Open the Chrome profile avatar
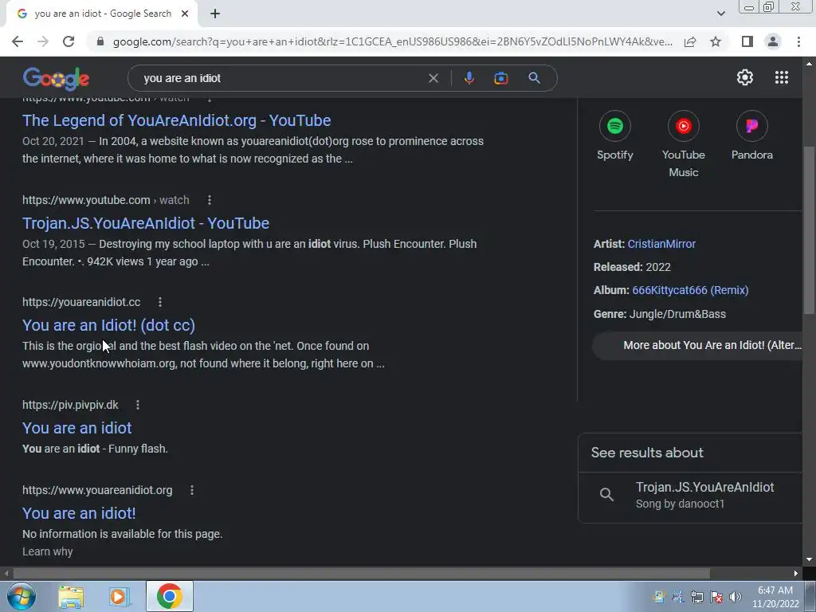This screenshot has height=612, width=816. click(773, 41)
